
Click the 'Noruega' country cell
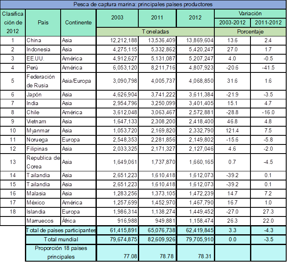[x=43, y=140]
